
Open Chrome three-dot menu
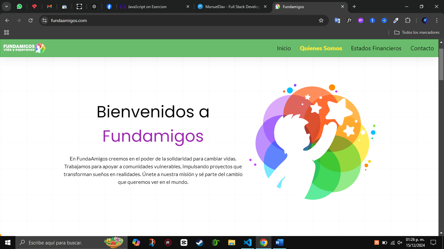coord(437,20)
